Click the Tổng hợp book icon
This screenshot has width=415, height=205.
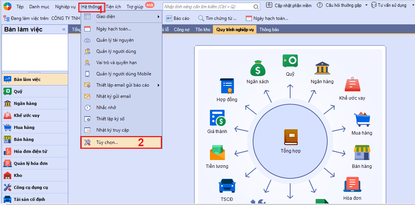pos(291,137)
